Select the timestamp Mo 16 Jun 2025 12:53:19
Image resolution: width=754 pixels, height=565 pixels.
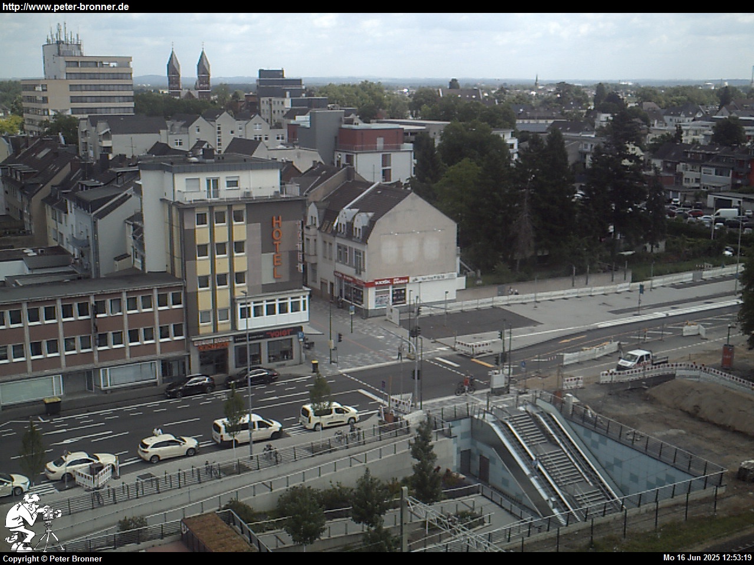[x=707, y=557]
